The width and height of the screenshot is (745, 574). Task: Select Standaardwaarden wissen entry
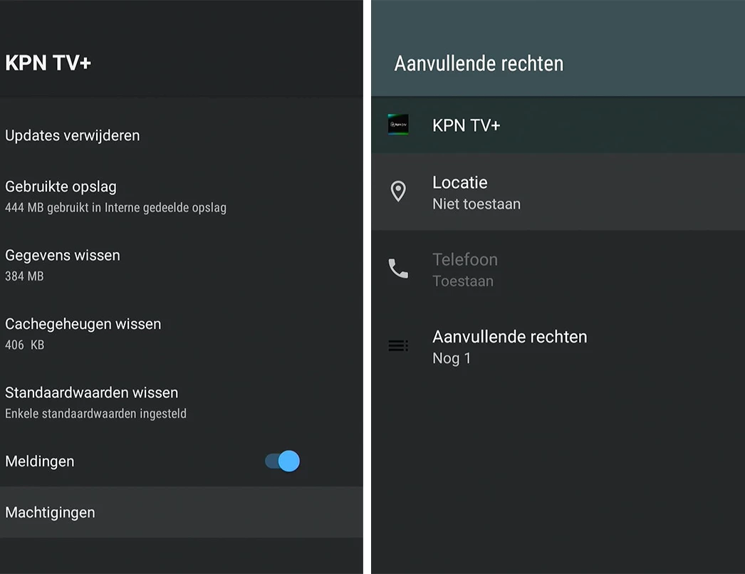coord(182,402)
